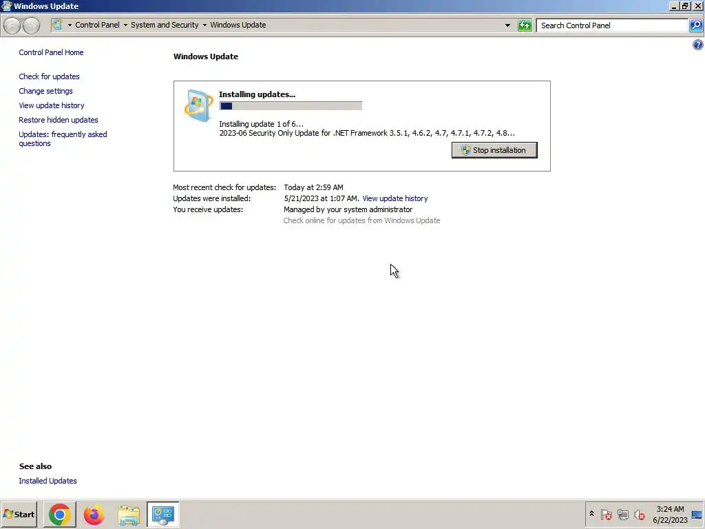Open Restore hidden updates link

click(x=58, y=120)
